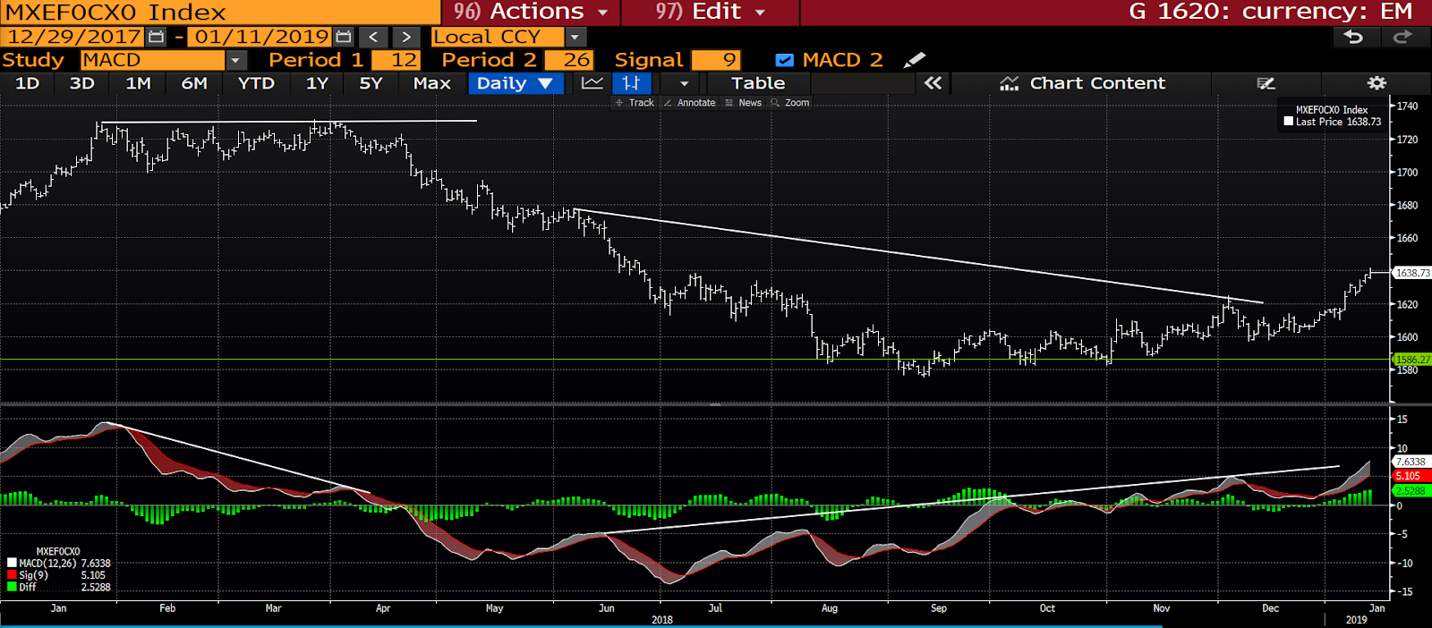
Task: Open the Actions menu
Action: point(531,12)
